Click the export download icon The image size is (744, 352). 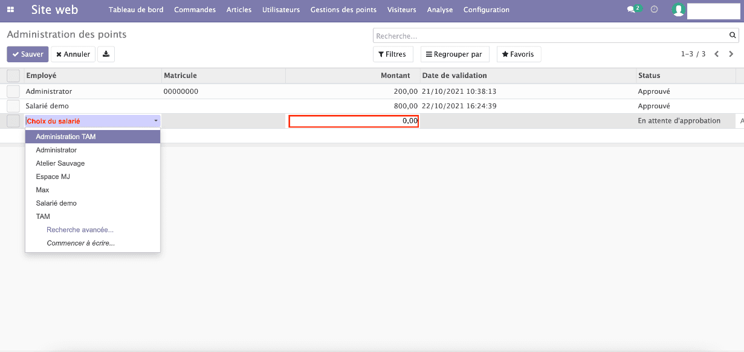[106, 54]
